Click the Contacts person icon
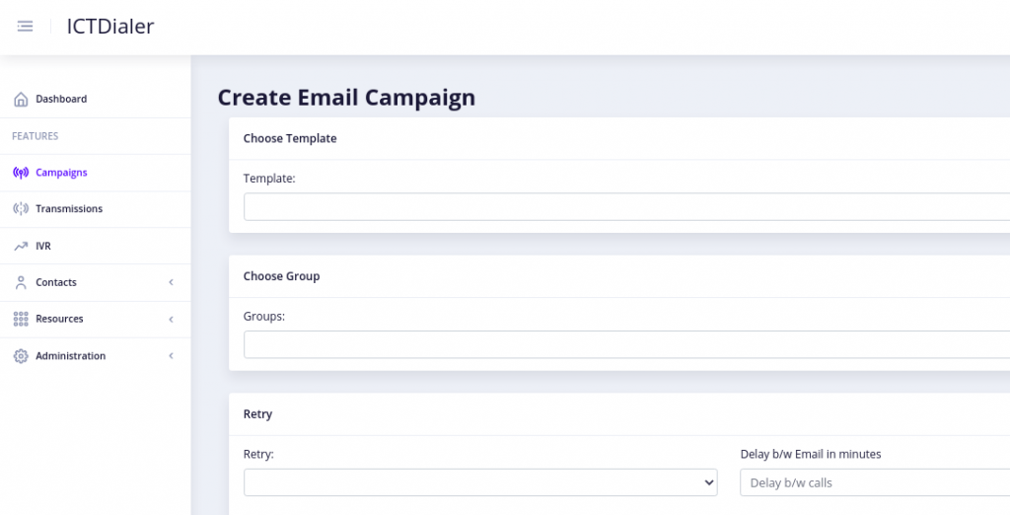Image resolution: width=1010 pixels, height=515 pixels. click(21, 282)
